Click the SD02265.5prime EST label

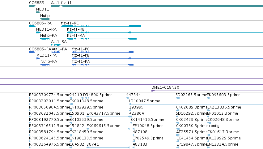tap(191, 95)
